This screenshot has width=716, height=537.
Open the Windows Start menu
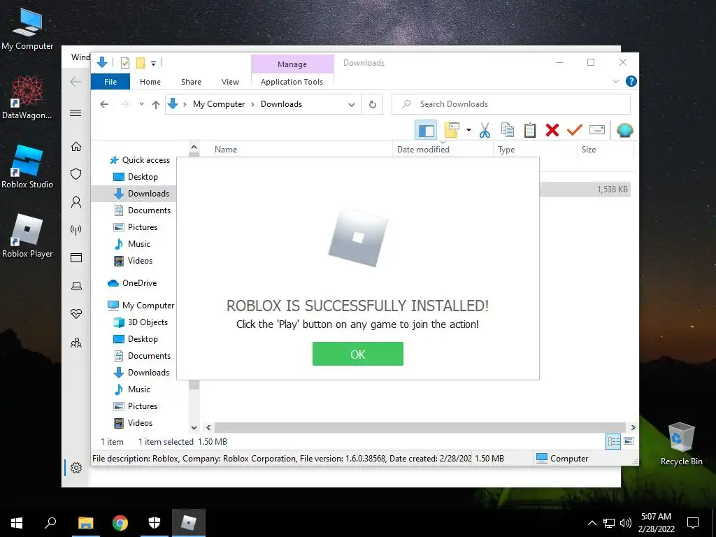tap(17, 523)
